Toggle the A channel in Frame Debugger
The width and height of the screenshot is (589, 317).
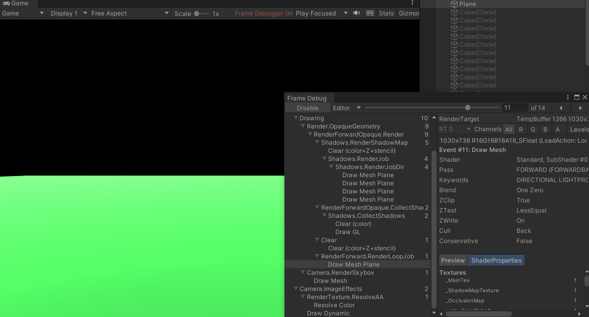pos(557,129)
